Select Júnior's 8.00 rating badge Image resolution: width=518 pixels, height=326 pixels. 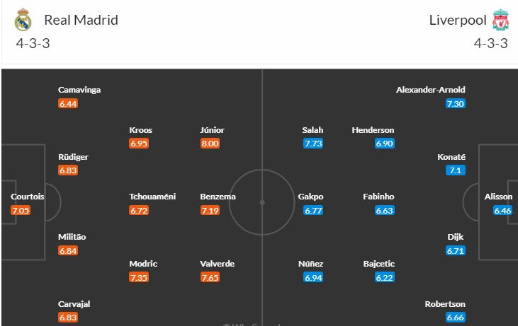click(x=210, y=144)
